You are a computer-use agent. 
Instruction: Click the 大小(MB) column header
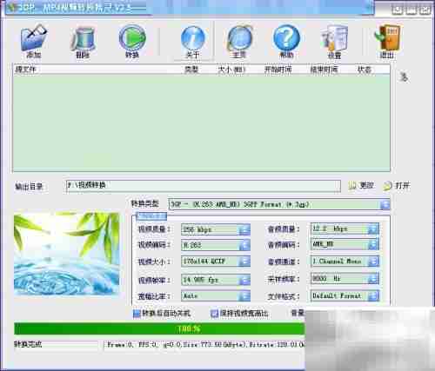231,70
